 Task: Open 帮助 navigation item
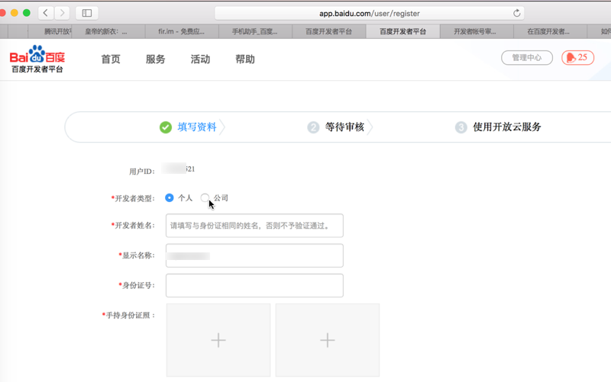(x=245, y=59)
